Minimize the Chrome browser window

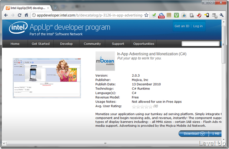point(205,2)
